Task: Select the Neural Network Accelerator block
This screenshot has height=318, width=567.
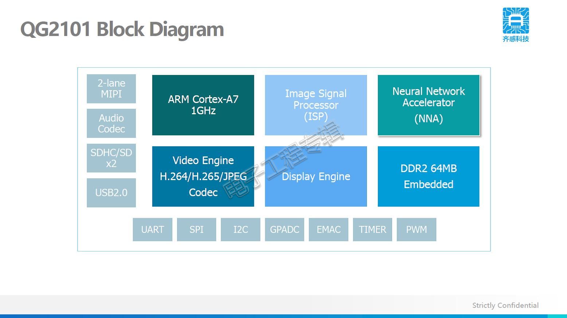Action: coord(429,105)
